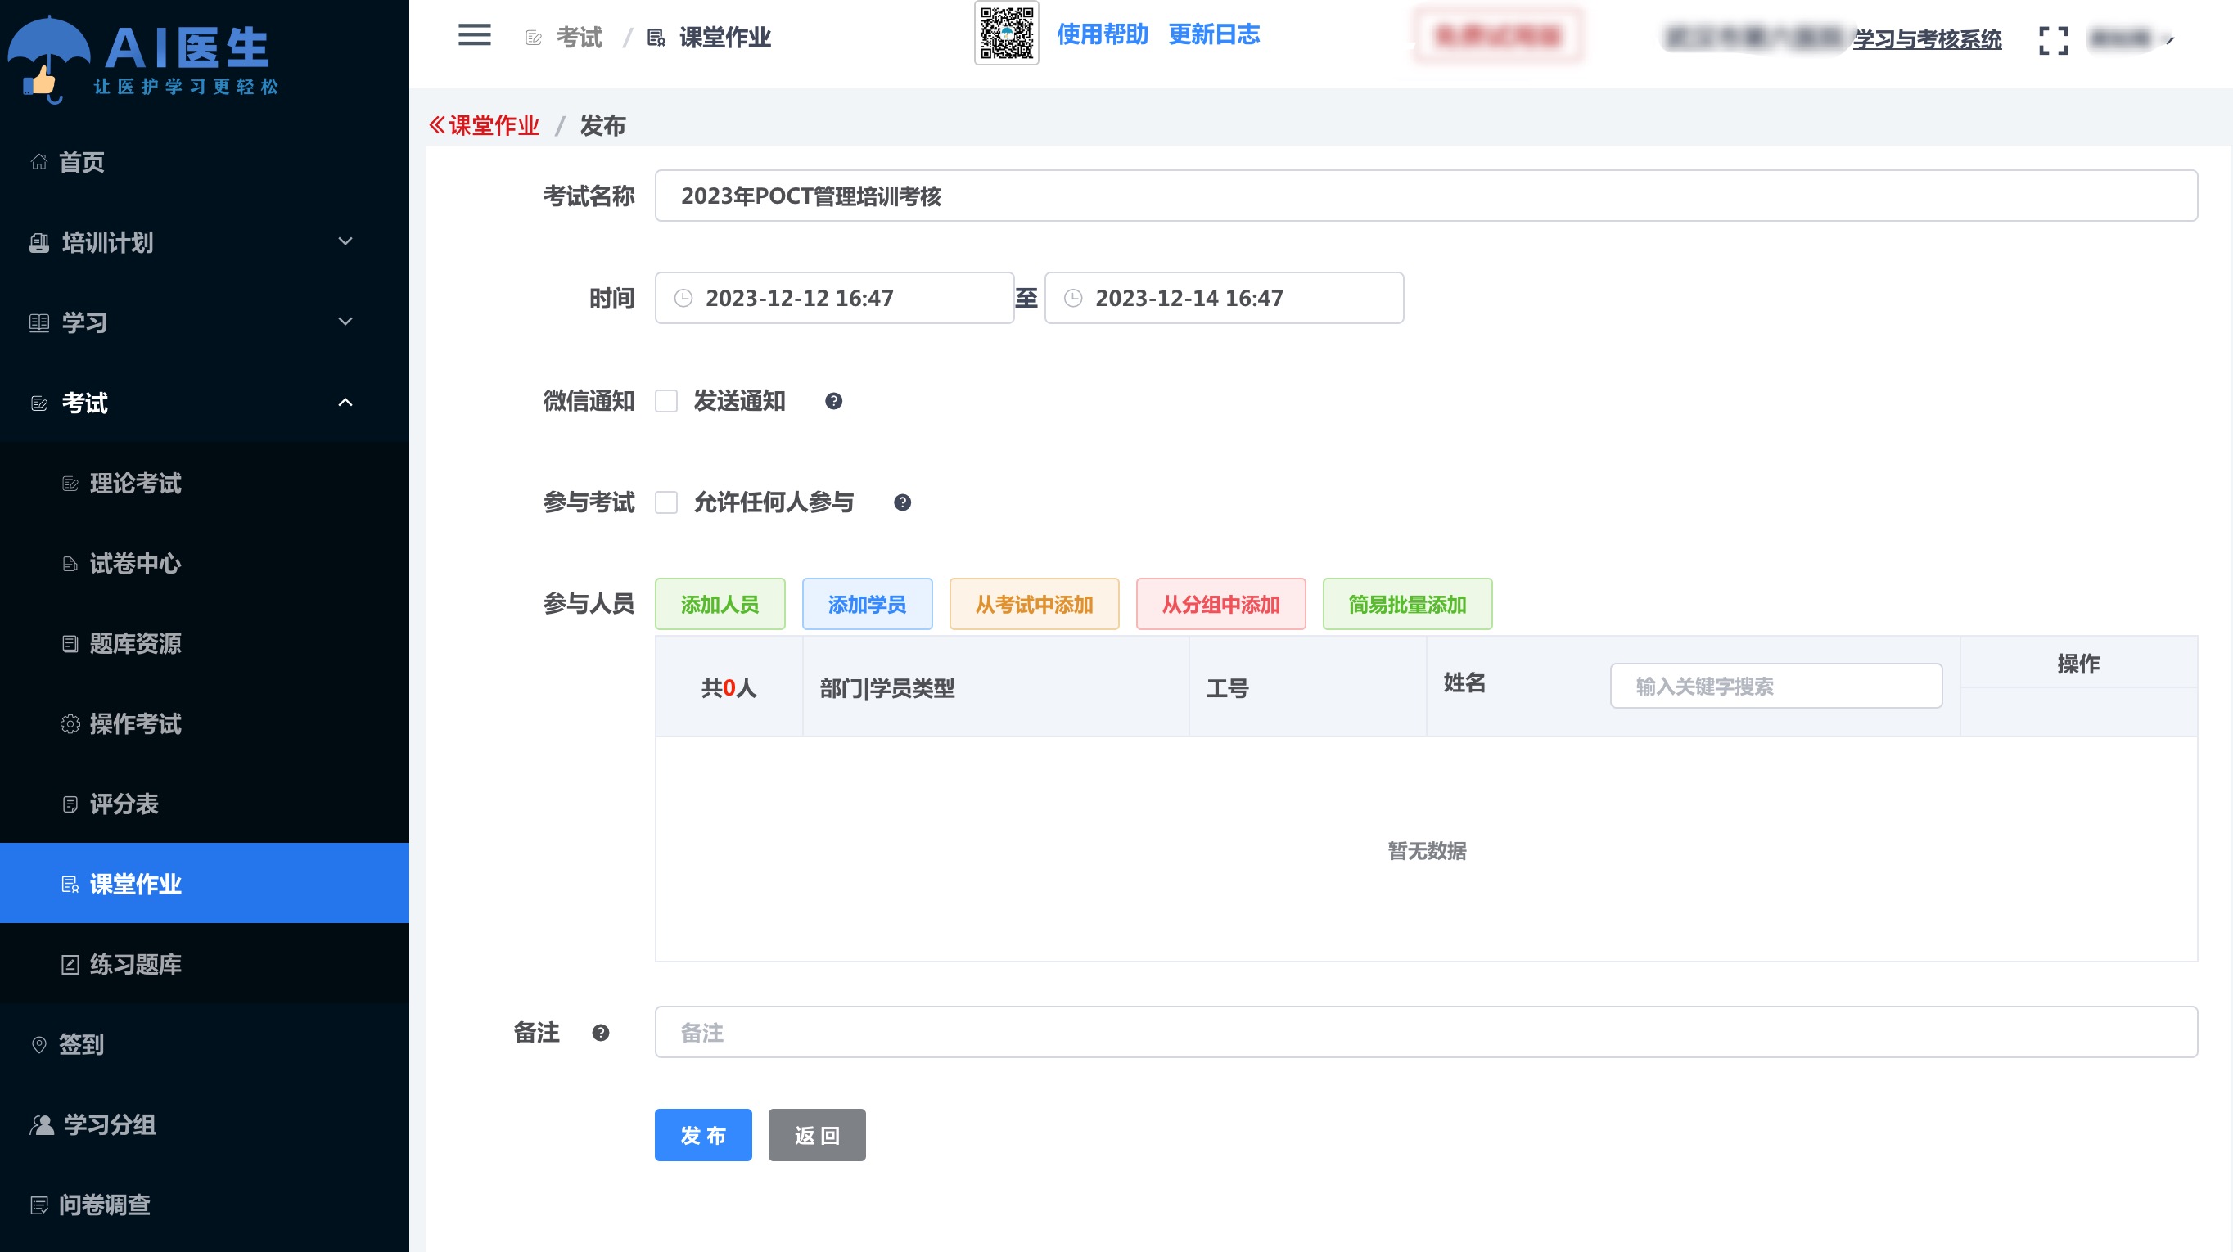2233x1252 pixels.
Task: Click the blue 发布 button
Action: [x=703, y=1134]
